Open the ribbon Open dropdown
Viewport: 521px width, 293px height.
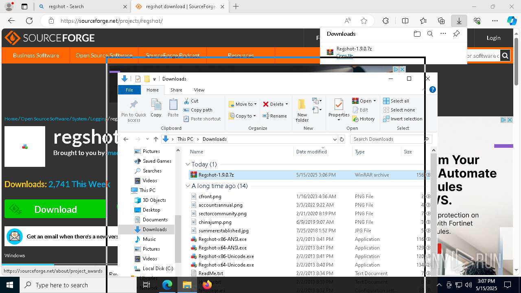pos(364,101)
